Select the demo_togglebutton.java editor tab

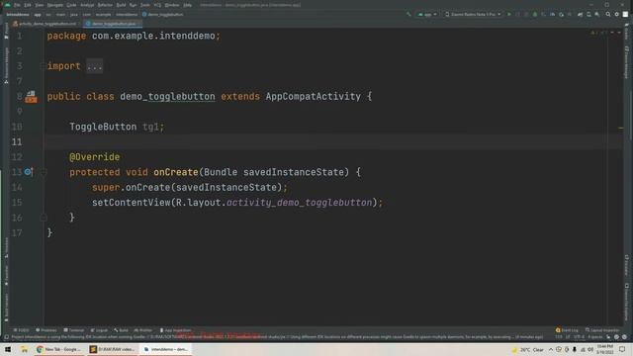pyautogui.click(x=113, y=24)
